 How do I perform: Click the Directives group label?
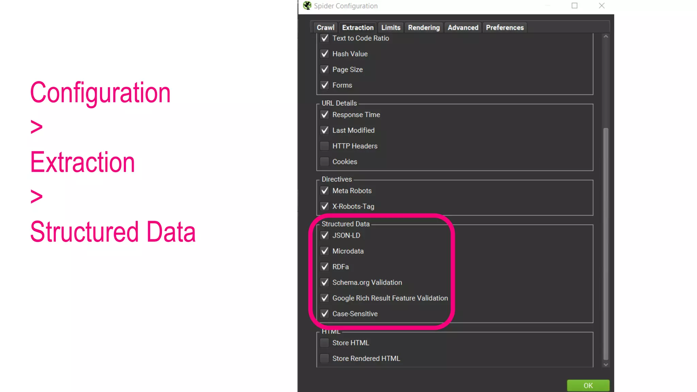pyautogui.click(x=337, y=179)
